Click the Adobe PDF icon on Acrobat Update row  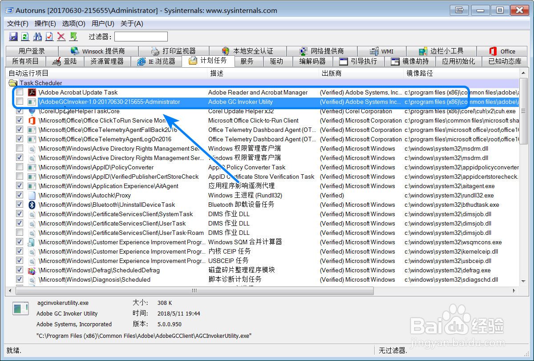(32, 92)
